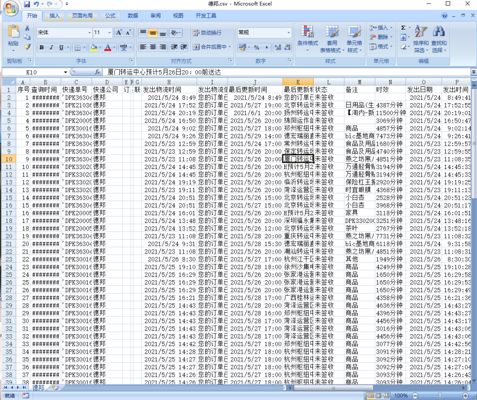This screenshot has width=477, height=400.
Task: Switch to Page Break Preview in status bar
Action: click(386, 396)
